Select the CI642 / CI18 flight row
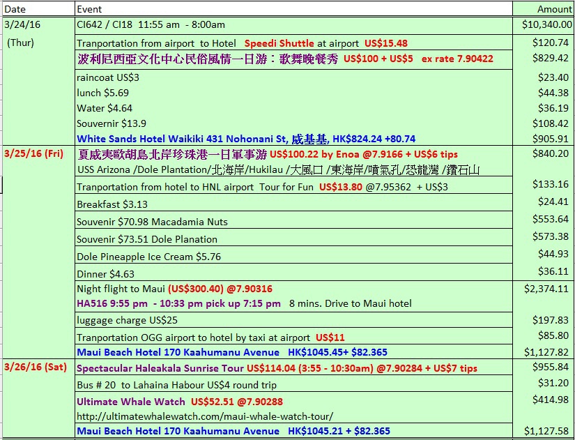 [293, 25]
